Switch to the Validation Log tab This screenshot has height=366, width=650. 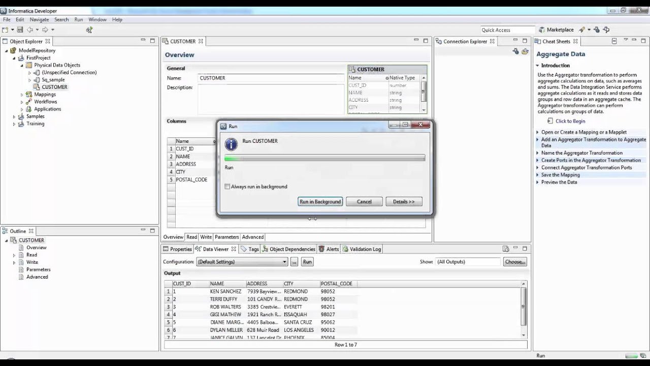(x=361, y=249)
